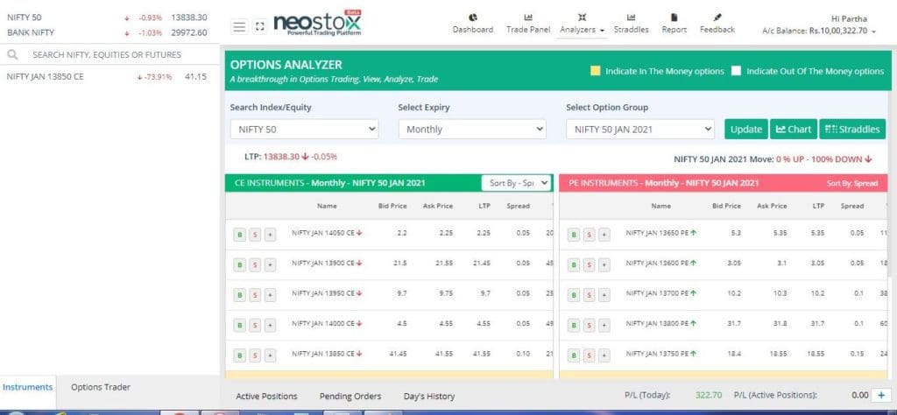Click the Update button
Viewport: 897px width, 415px height.
point(746,130)
